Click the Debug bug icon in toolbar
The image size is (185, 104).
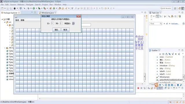coord(28,8)
